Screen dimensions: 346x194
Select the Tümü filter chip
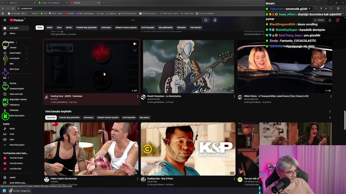[x=40, y=27]
